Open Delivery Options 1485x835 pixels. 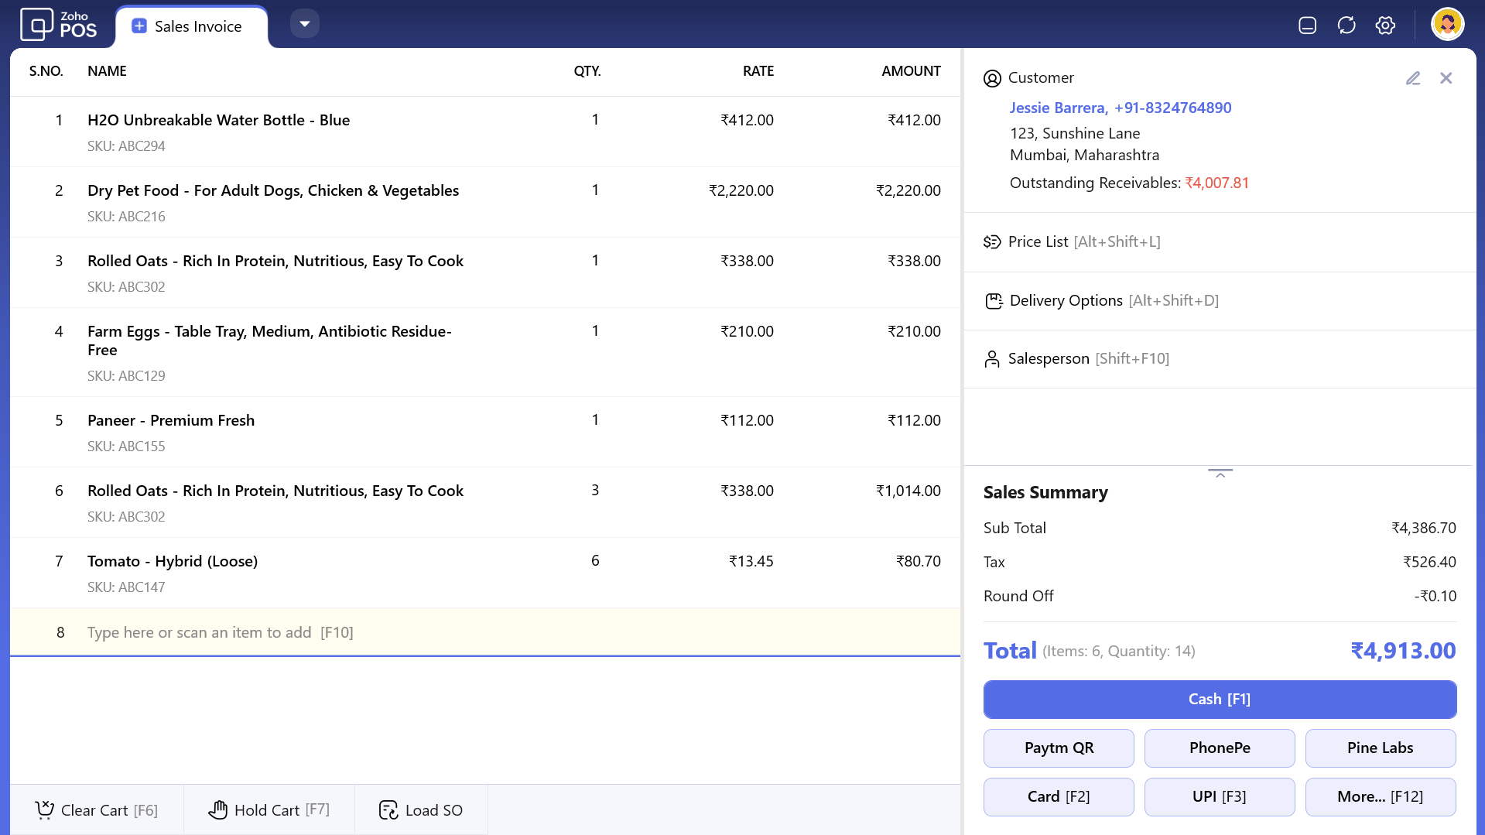1101,300
